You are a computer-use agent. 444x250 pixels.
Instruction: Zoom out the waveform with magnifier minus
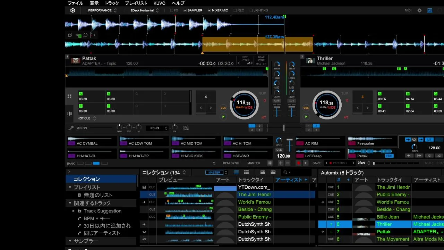pos(85,35)
